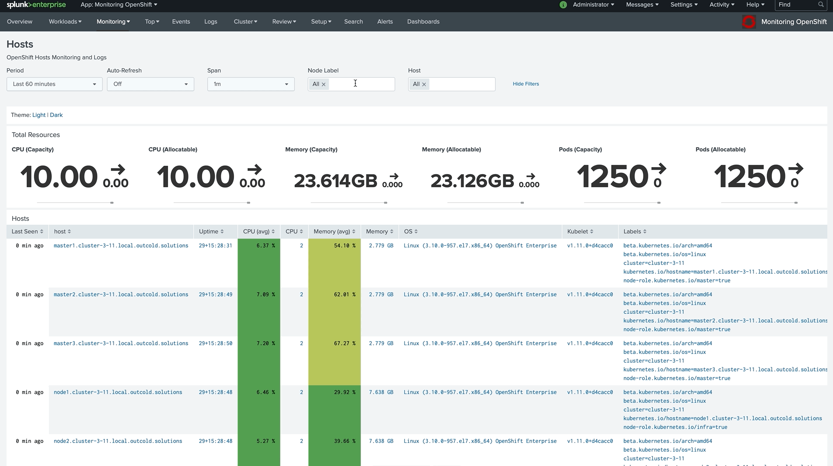Open host master3.cluster-3-11.local.outcold.solutions
Viewport: 833px width, 466px height.
(121, 343)
